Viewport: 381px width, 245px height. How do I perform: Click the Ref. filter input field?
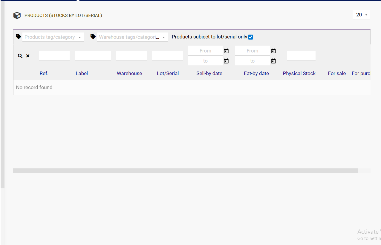(x=54, y=56)
